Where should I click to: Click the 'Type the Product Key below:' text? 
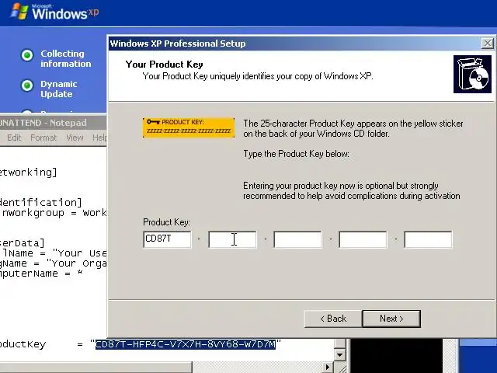click(296, 154)
